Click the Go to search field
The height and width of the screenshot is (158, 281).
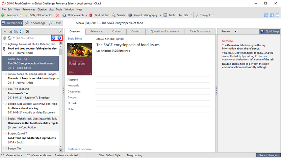[x=33, y=38]
